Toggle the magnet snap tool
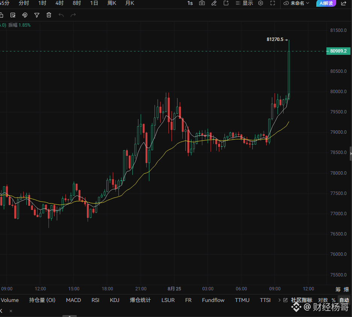 click(x=25, y=15)
